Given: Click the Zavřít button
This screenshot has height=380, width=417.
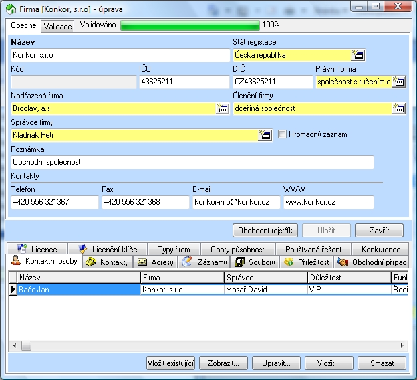Looking at the screenshot, I should pyautogui.click(x=379, y=230).
